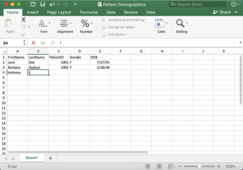243x170 pixels.
Task: Switch to Normal view in status bar
Action: coord(148,167)
